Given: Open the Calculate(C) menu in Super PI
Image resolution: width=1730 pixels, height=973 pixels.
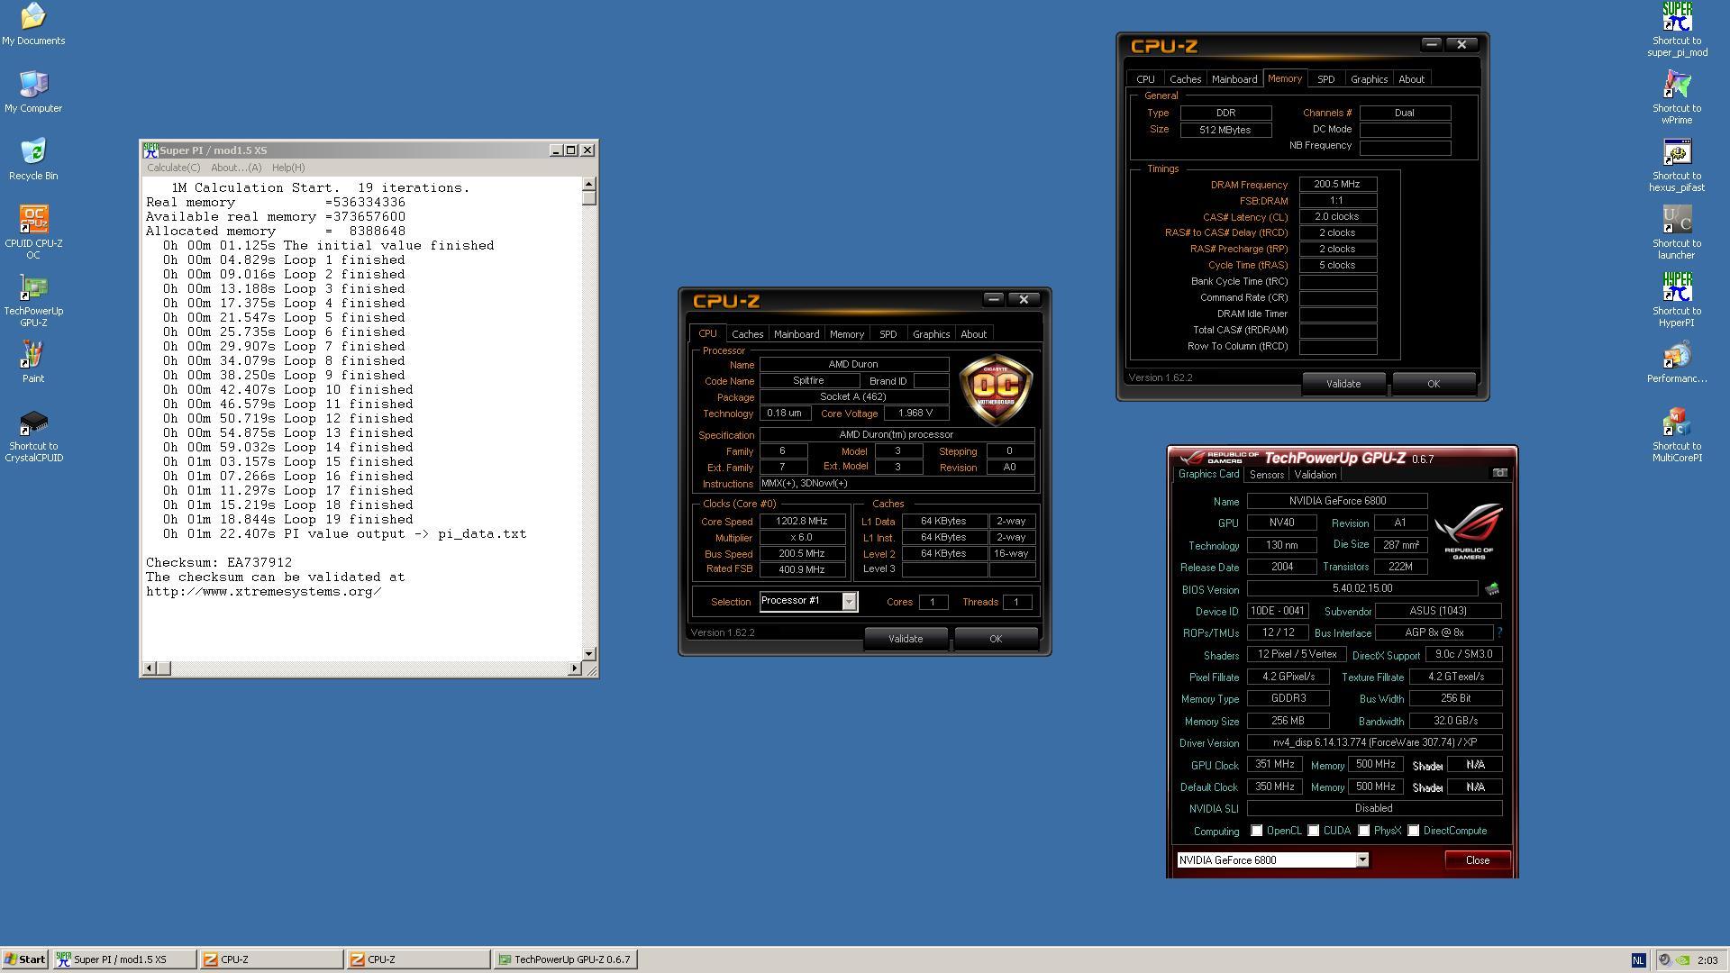Looking at the screenshot, I should pos(174,168).
